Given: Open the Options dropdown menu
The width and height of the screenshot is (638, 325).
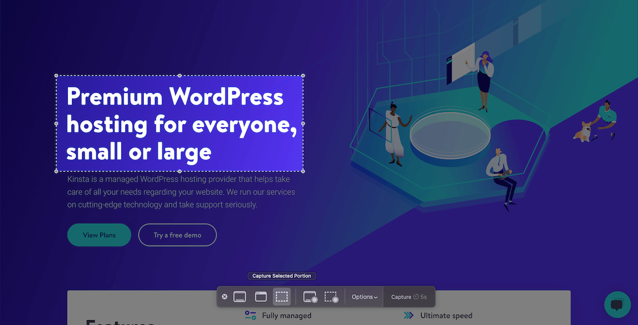Looking at the screenshot, I should pos(364,297).
